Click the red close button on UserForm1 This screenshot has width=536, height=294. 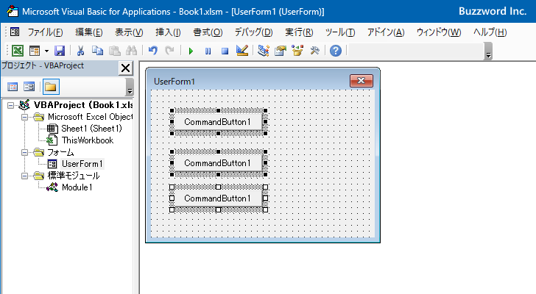click(x=362, y=81)
